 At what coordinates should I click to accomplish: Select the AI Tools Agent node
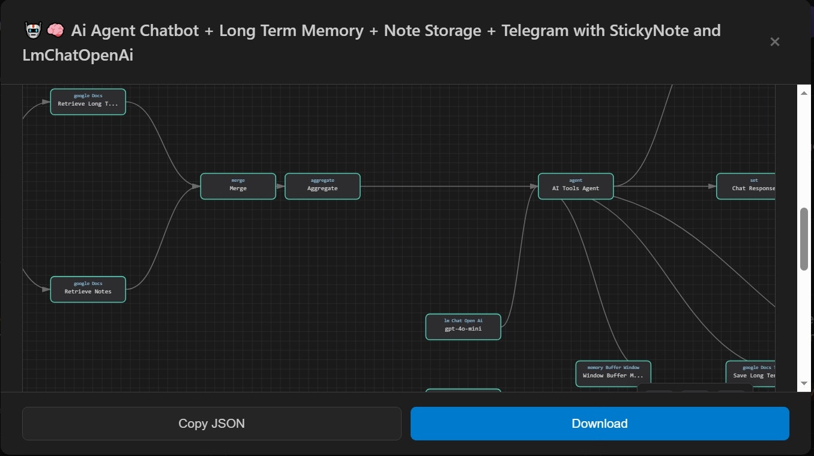tap(575, 186)
